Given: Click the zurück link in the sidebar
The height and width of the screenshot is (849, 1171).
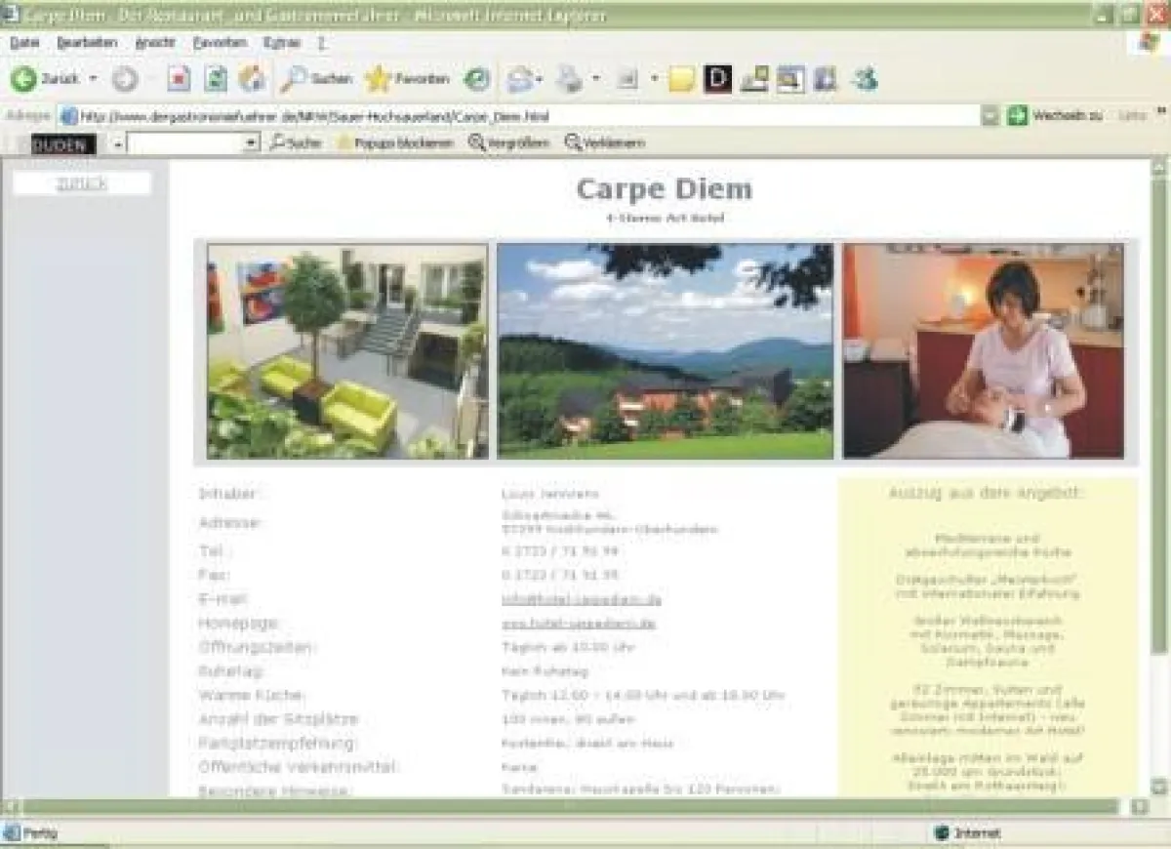Looking at the screenshot, I should (x=81, y=183).
